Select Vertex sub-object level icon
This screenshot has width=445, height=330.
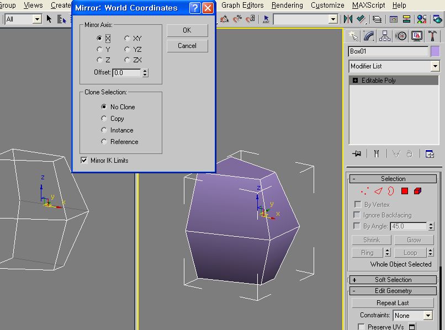(x=365, y=191)
